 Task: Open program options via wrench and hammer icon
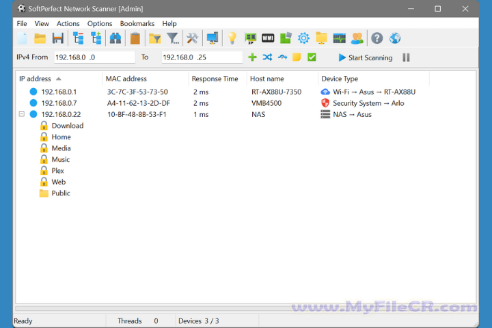[192, 38]
